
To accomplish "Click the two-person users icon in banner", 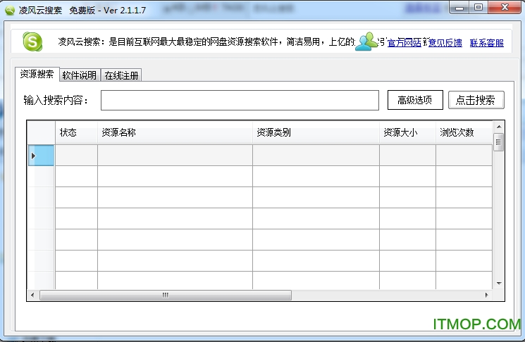I will click(x=366, y=42).
